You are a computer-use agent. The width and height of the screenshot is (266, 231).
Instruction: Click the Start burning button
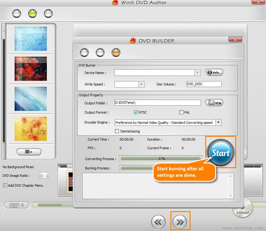(221, 152)
